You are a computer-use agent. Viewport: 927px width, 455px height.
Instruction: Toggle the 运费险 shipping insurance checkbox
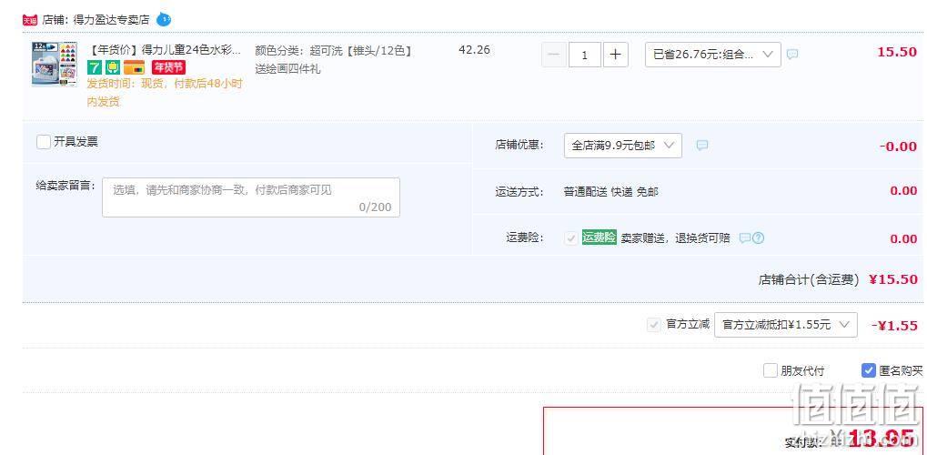click(x=571, y=238)
